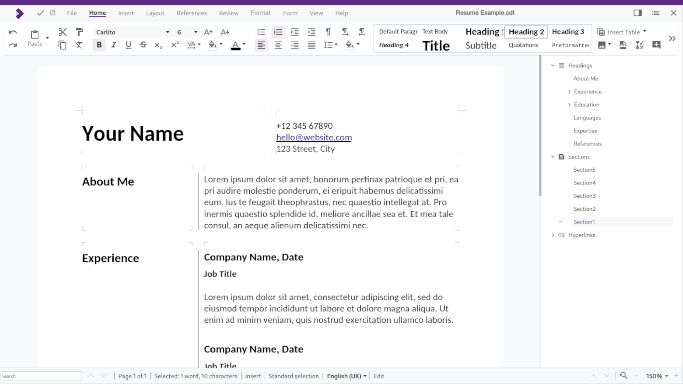Click Find and Replace magnifier icon
Viewport: 683px width, 384px height.
623,375
